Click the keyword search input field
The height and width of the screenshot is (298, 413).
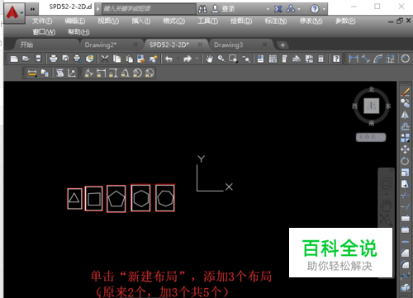pos(149,9)
